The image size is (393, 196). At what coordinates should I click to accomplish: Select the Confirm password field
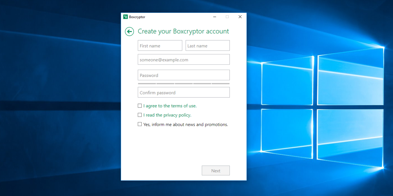coord(184,92)
